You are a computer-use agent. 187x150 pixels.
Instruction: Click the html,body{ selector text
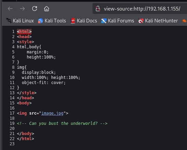(x=29, y=47)
